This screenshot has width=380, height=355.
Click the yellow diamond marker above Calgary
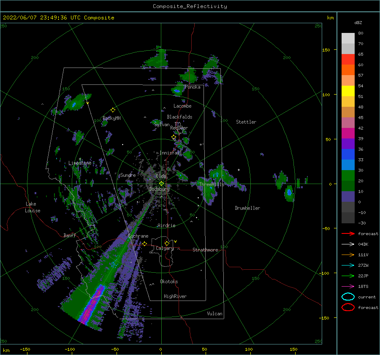[167, 243]
